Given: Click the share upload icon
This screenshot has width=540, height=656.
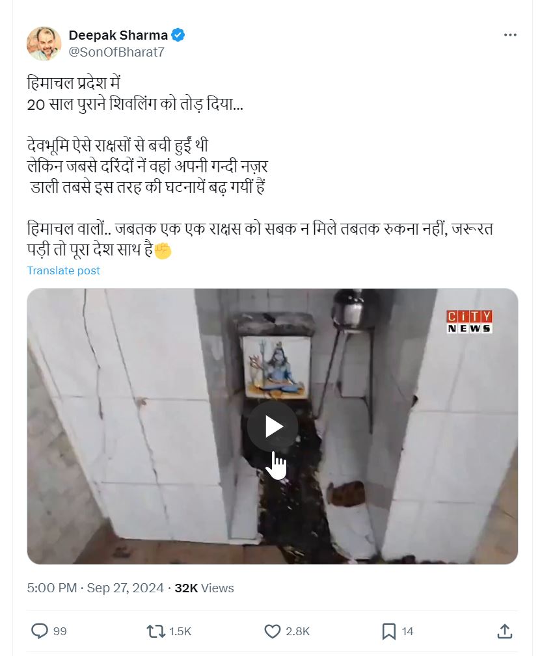Looking at the screenshot, I should (x=505, y=631).
